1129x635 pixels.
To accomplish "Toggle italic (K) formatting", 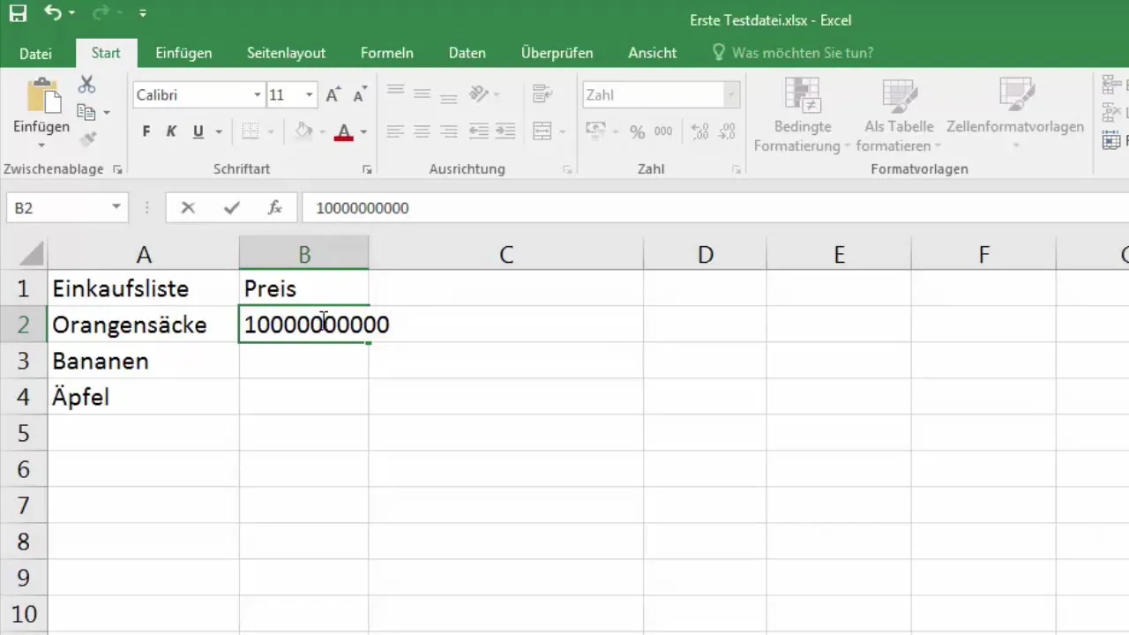I will [x=172, y=131].
